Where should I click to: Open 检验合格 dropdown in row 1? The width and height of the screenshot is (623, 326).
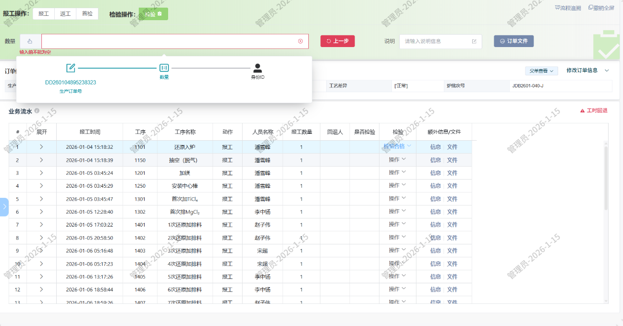click(397, 146)
